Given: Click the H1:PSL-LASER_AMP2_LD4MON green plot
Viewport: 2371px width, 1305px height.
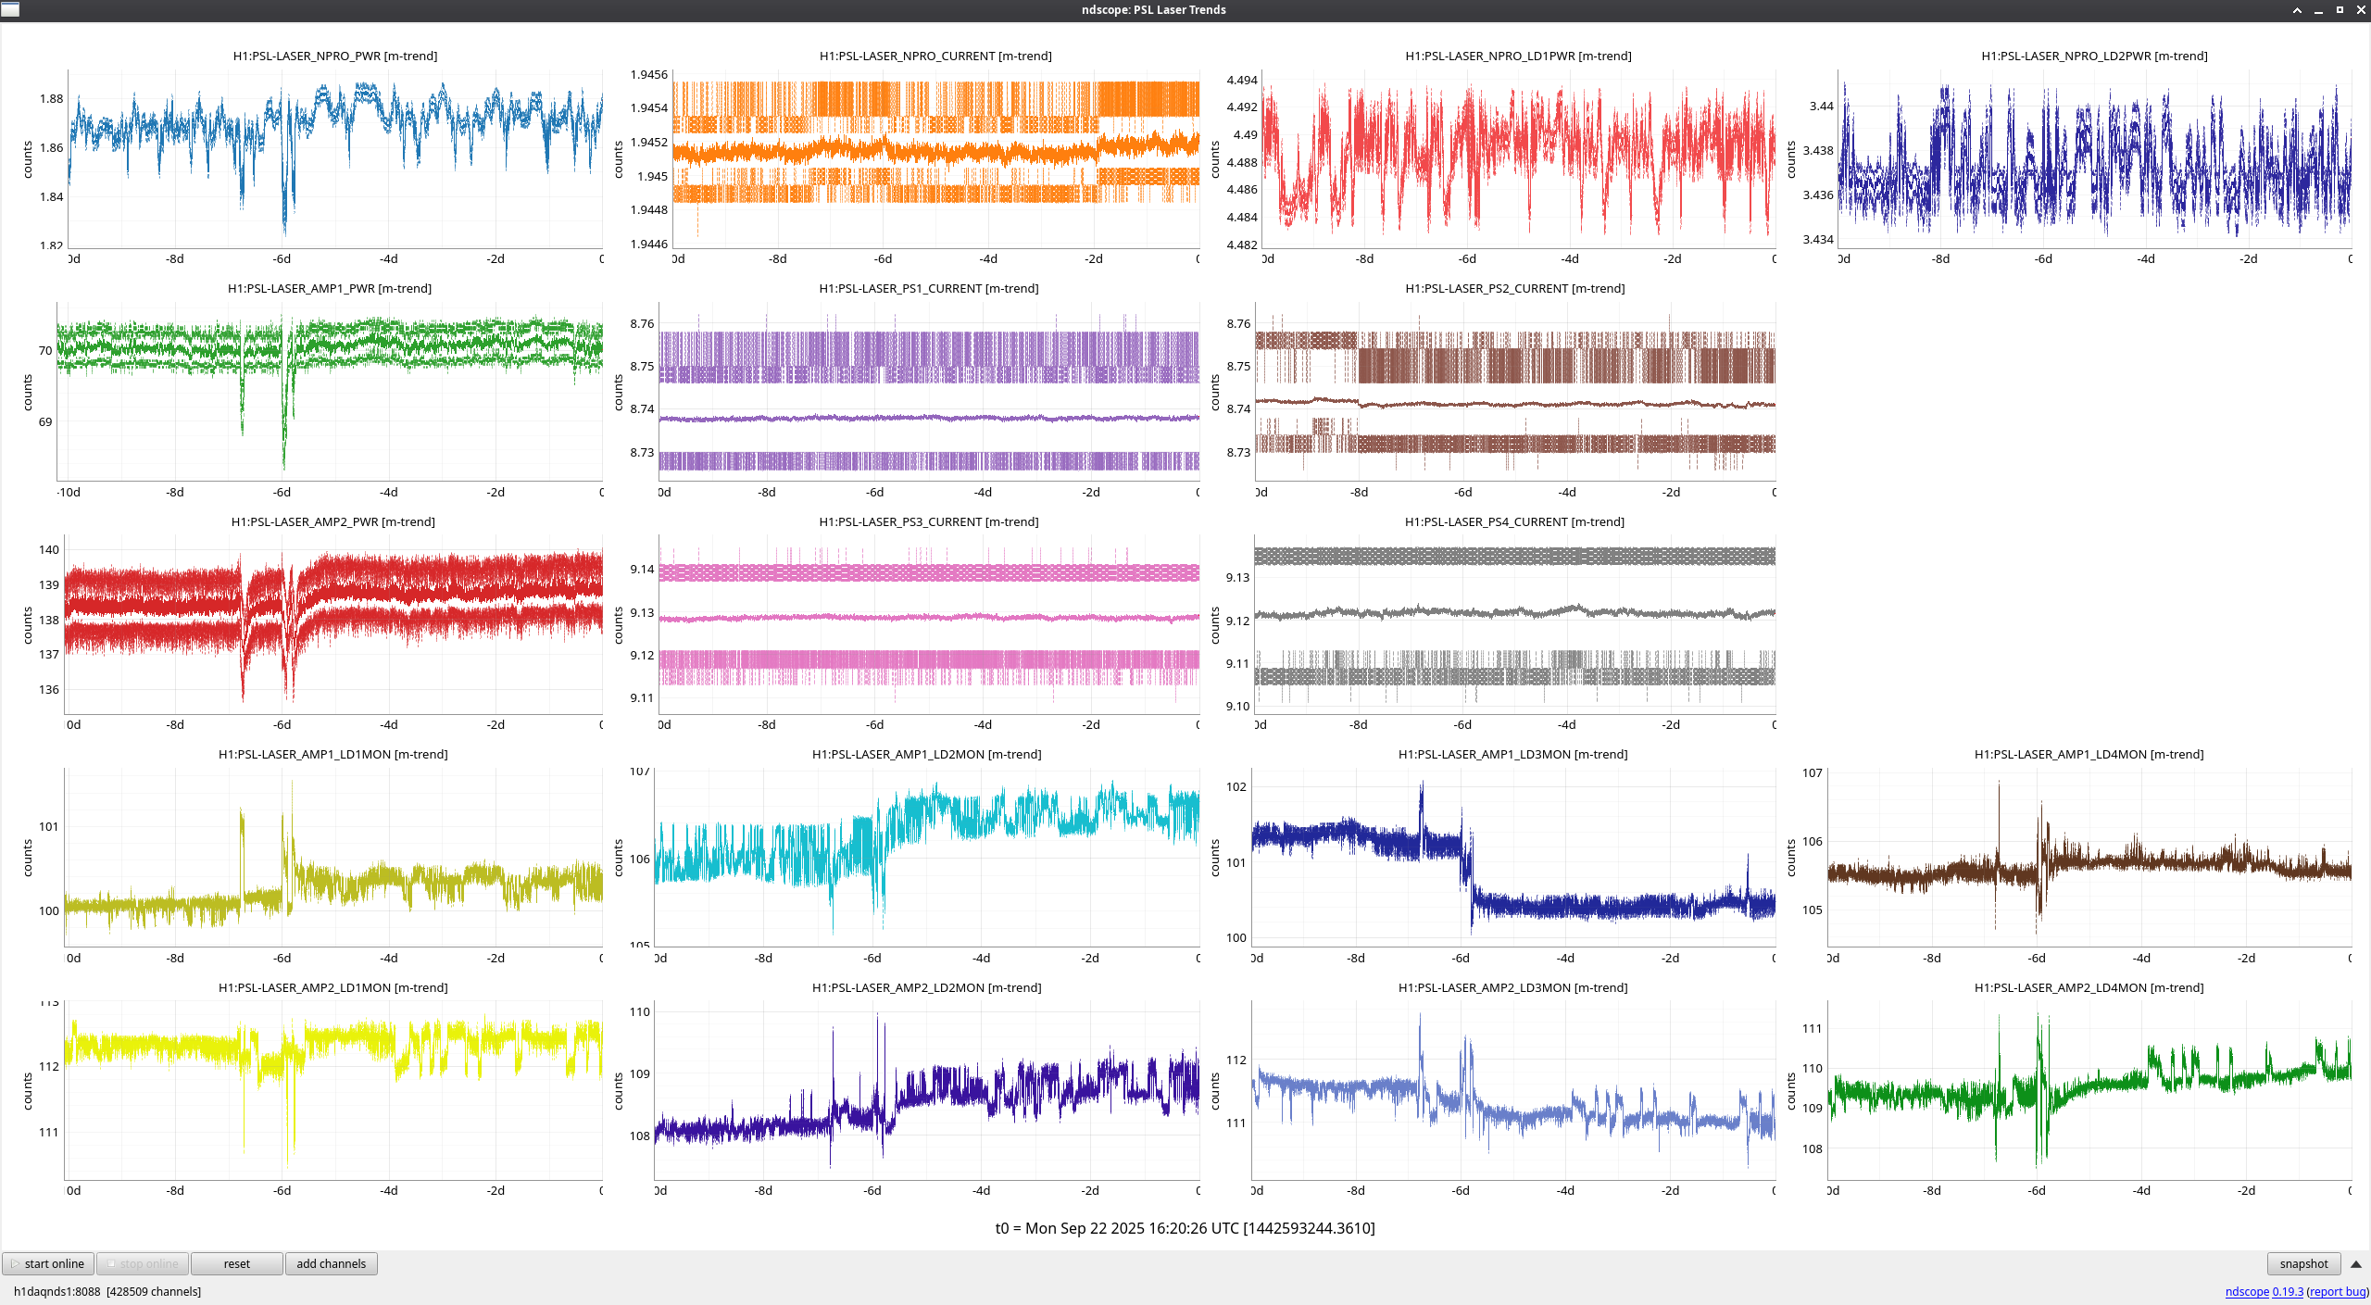Looking at the screenshot, I should (x=2089, y=1090).
